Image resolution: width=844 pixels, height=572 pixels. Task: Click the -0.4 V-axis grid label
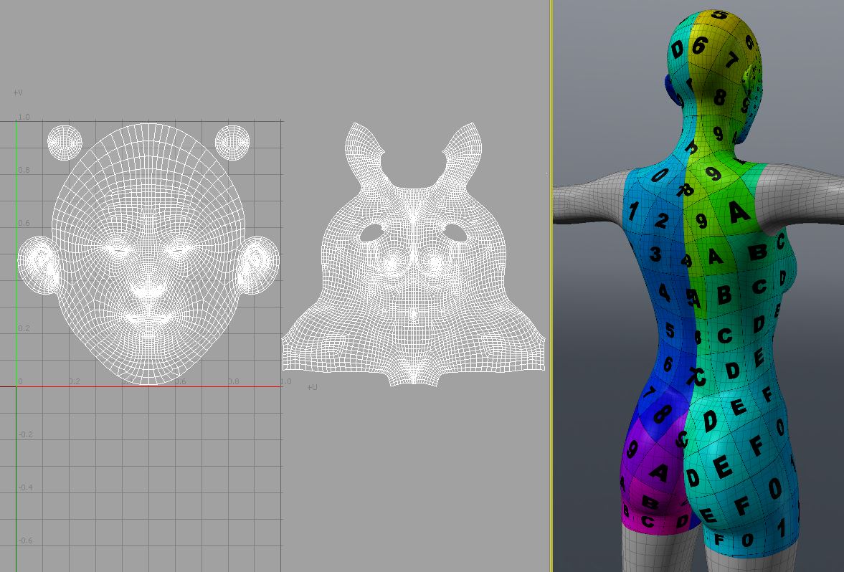25,487
